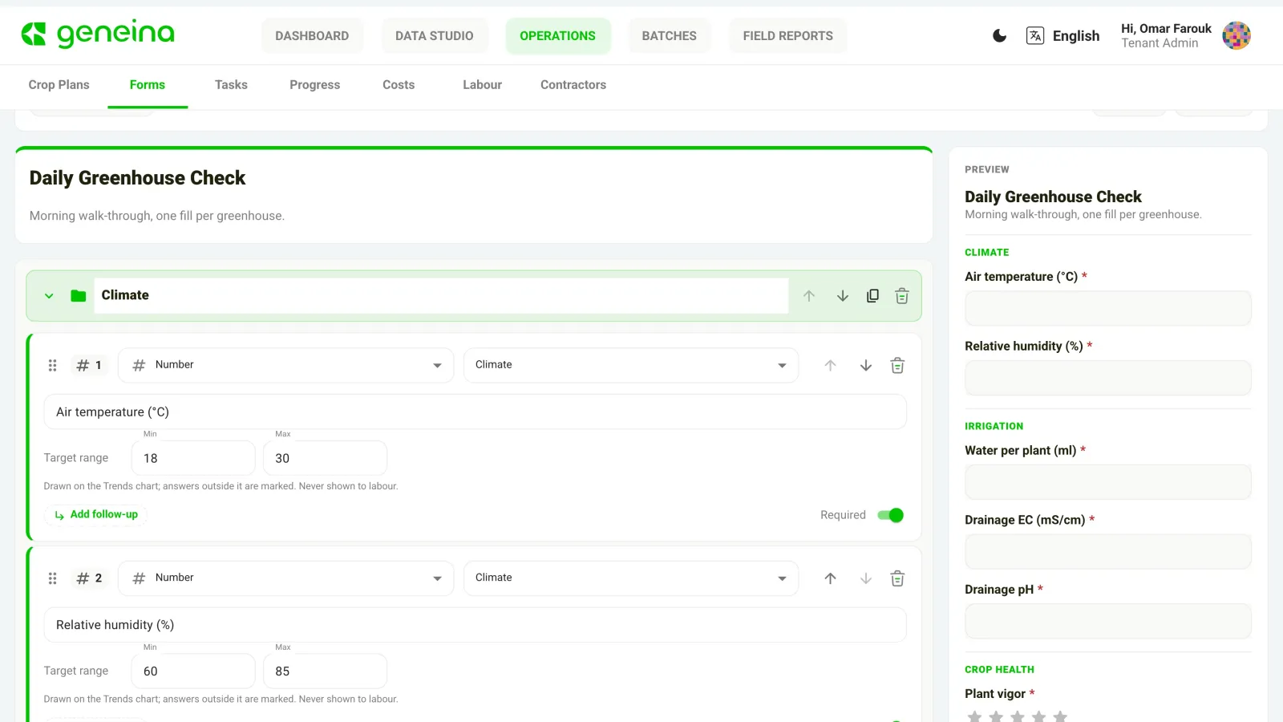Move Air temperature field down

pos(866,366)
